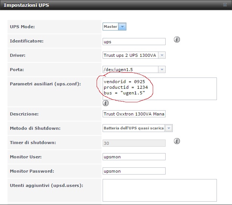Viewport: 232px width, 205px height.
Task: Click the Porta label
Action: [17, 70]
